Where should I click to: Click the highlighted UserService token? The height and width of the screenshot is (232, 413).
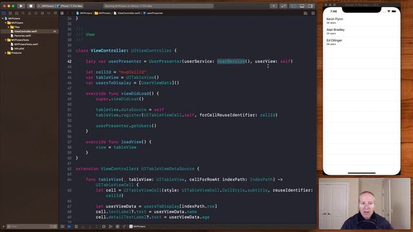(231, 61)
